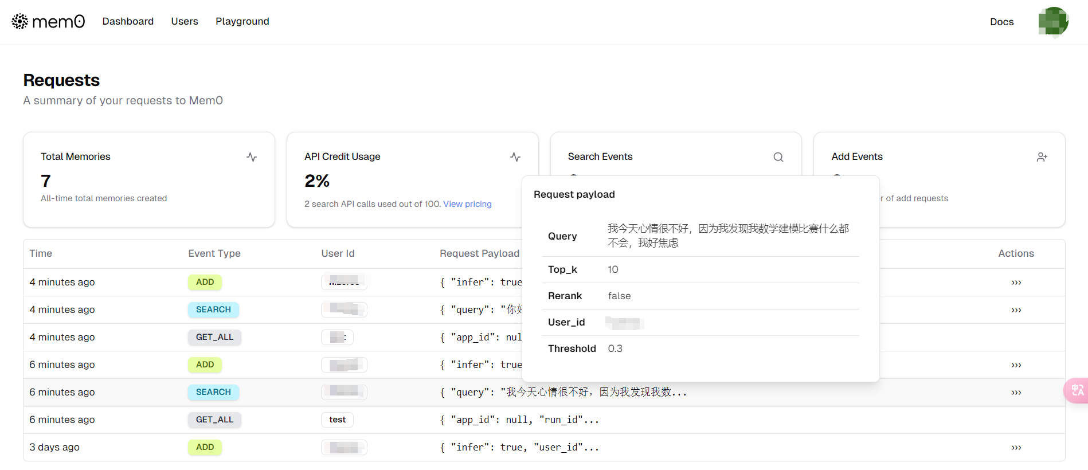This screenshot has height=470, width=1088.
Task: Open the Dashboard tab
Action: (128, 21)
